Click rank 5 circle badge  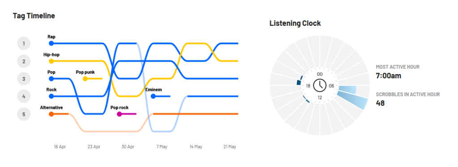(x=24, y=114)
